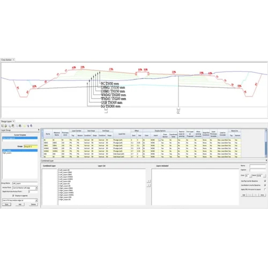268x268 pixels.
Task: Click the first icon in Design Layers toolbar
Action: pos(3,126)
